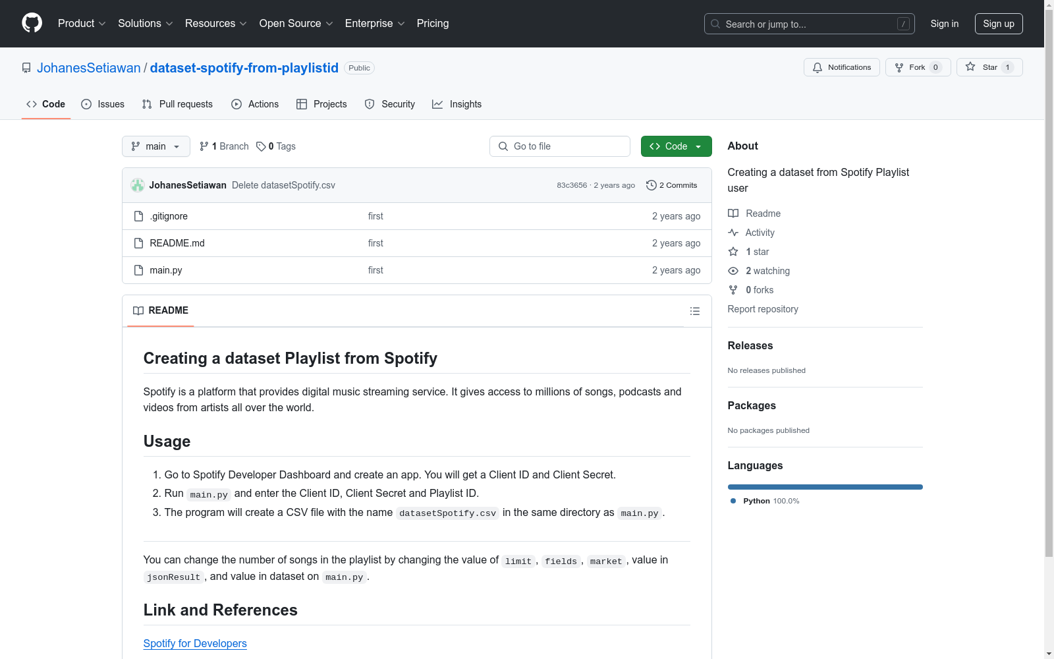The height and width of the screenshot is (659, 1054).
Task: Open the green Code dropdown button
Action: [x=676, y=146]
